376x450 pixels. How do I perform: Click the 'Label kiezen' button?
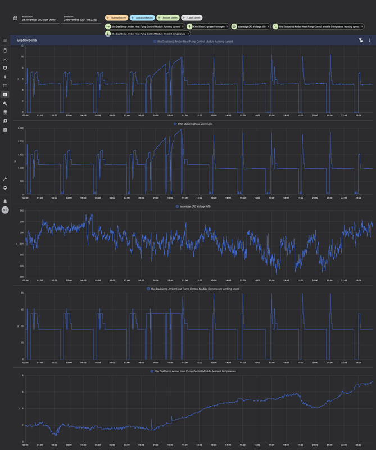tap(192, 18)
